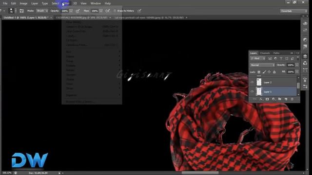Open the Brush panel toggle in options bar
The width and height of the screenshot is (312, 175).
coord(21,11)
